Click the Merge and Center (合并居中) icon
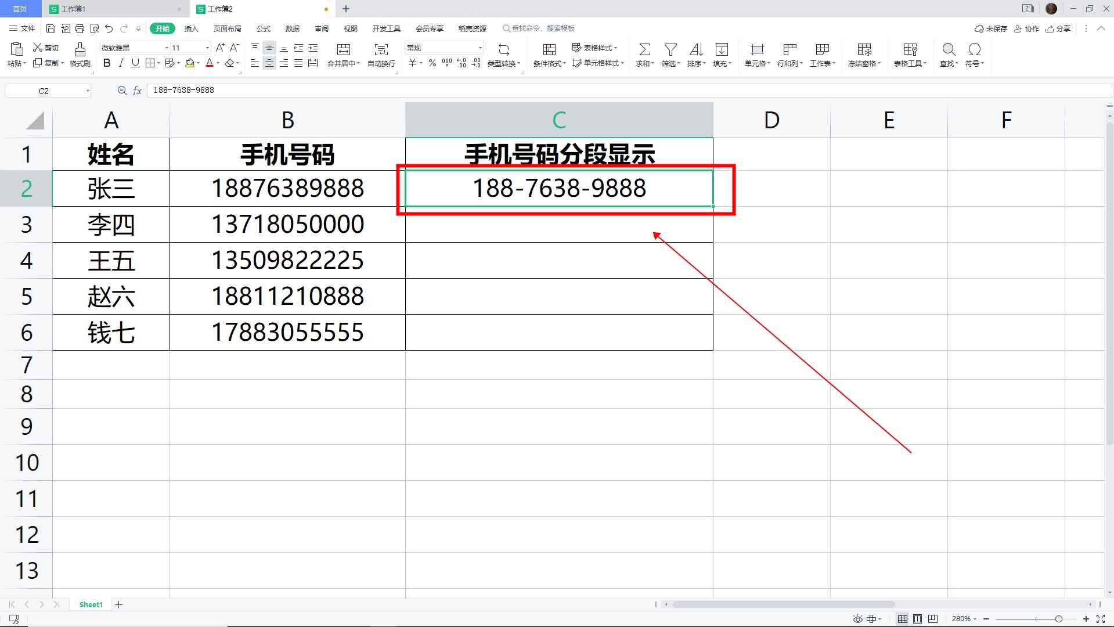This screenshot has width=1114, height=627. (x=343, y=50)
